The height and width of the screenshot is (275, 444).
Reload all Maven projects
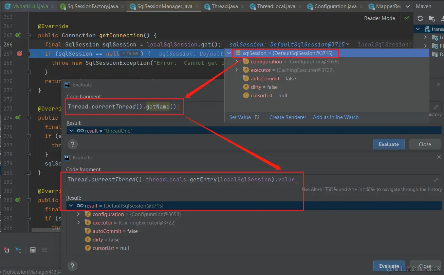coord(420,18)
